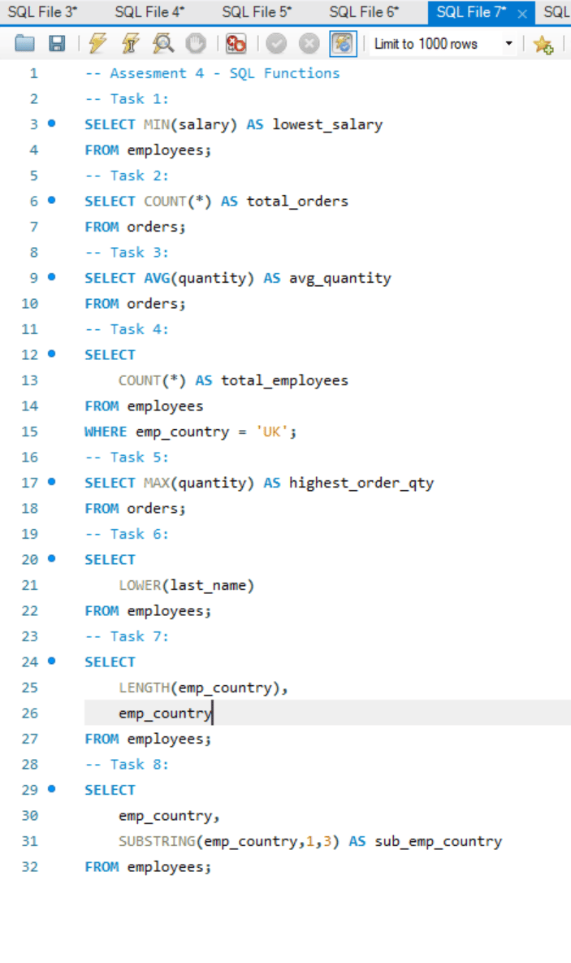Click the '-- Task 3:' comment
This screenshot has width=571, height=963.
[x=127, y=253]
